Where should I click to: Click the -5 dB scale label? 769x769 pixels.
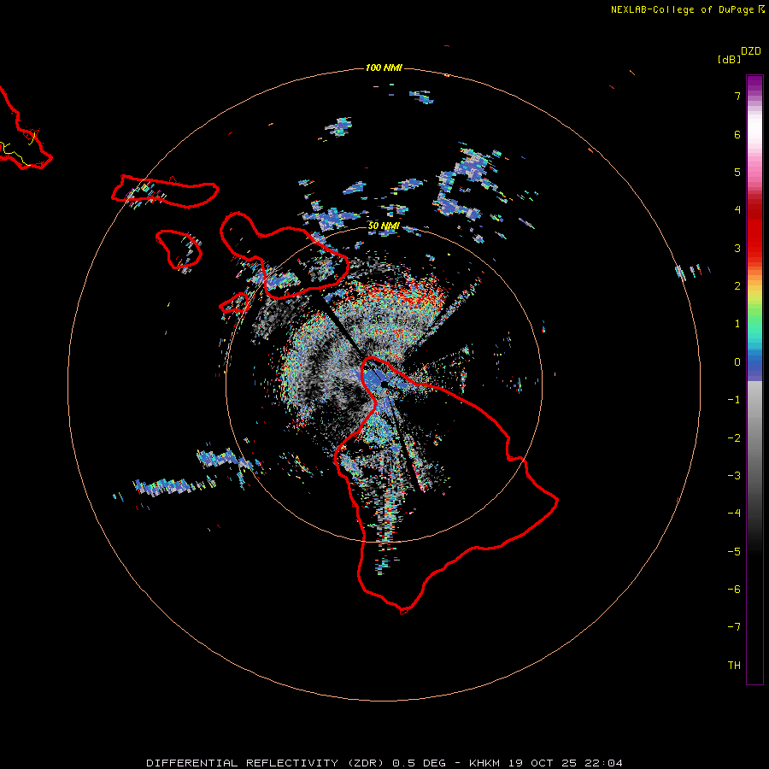(x=734, y=552)
